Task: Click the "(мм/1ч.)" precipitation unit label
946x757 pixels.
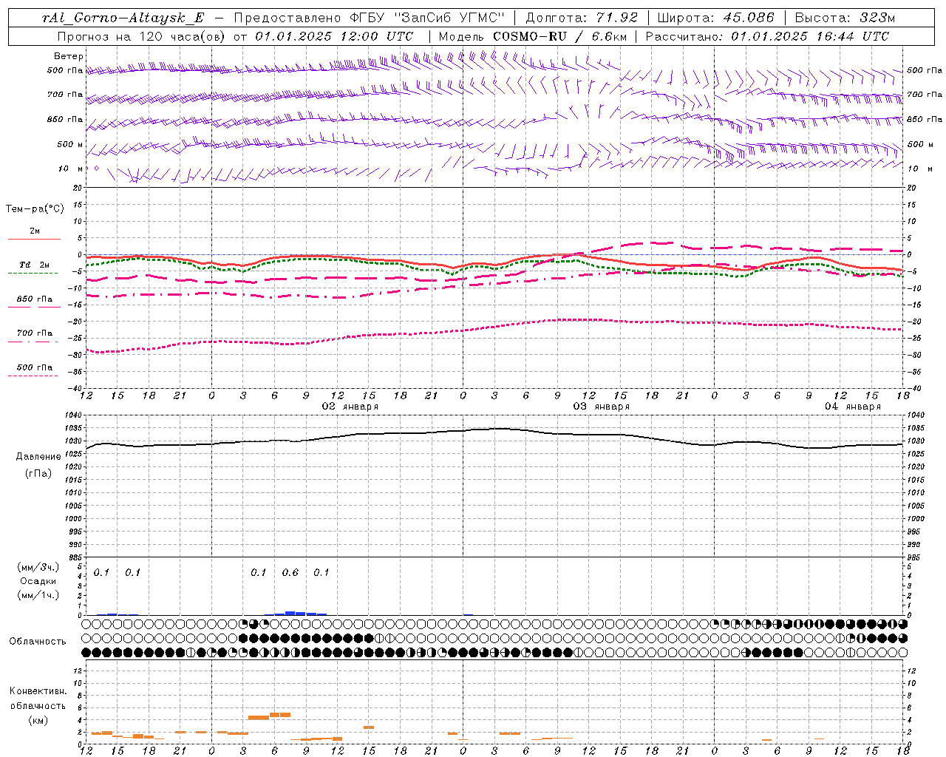Action: (38, 595)
